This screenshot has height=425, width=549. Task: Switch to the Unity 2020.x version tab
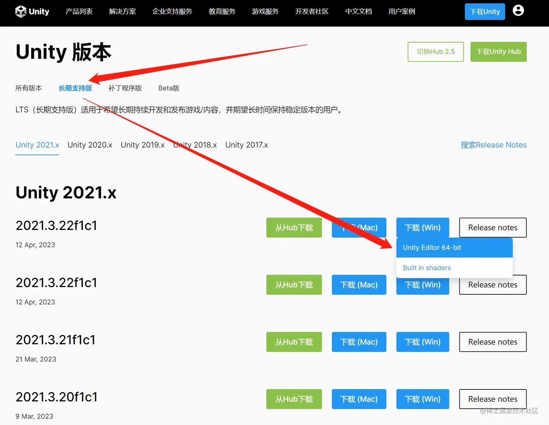pos(90,145)
